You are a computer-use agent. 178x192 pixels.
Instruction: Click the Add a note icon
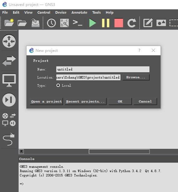click(x=148, y=23)
